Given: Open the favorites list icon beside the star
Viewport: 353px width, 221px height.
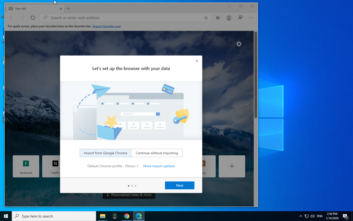Looking at the screenshot, I should pos(217,17).
